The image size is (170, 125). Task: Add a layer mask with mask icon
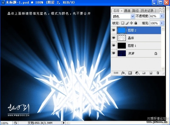pyautogui.click(x=130, y=73)
